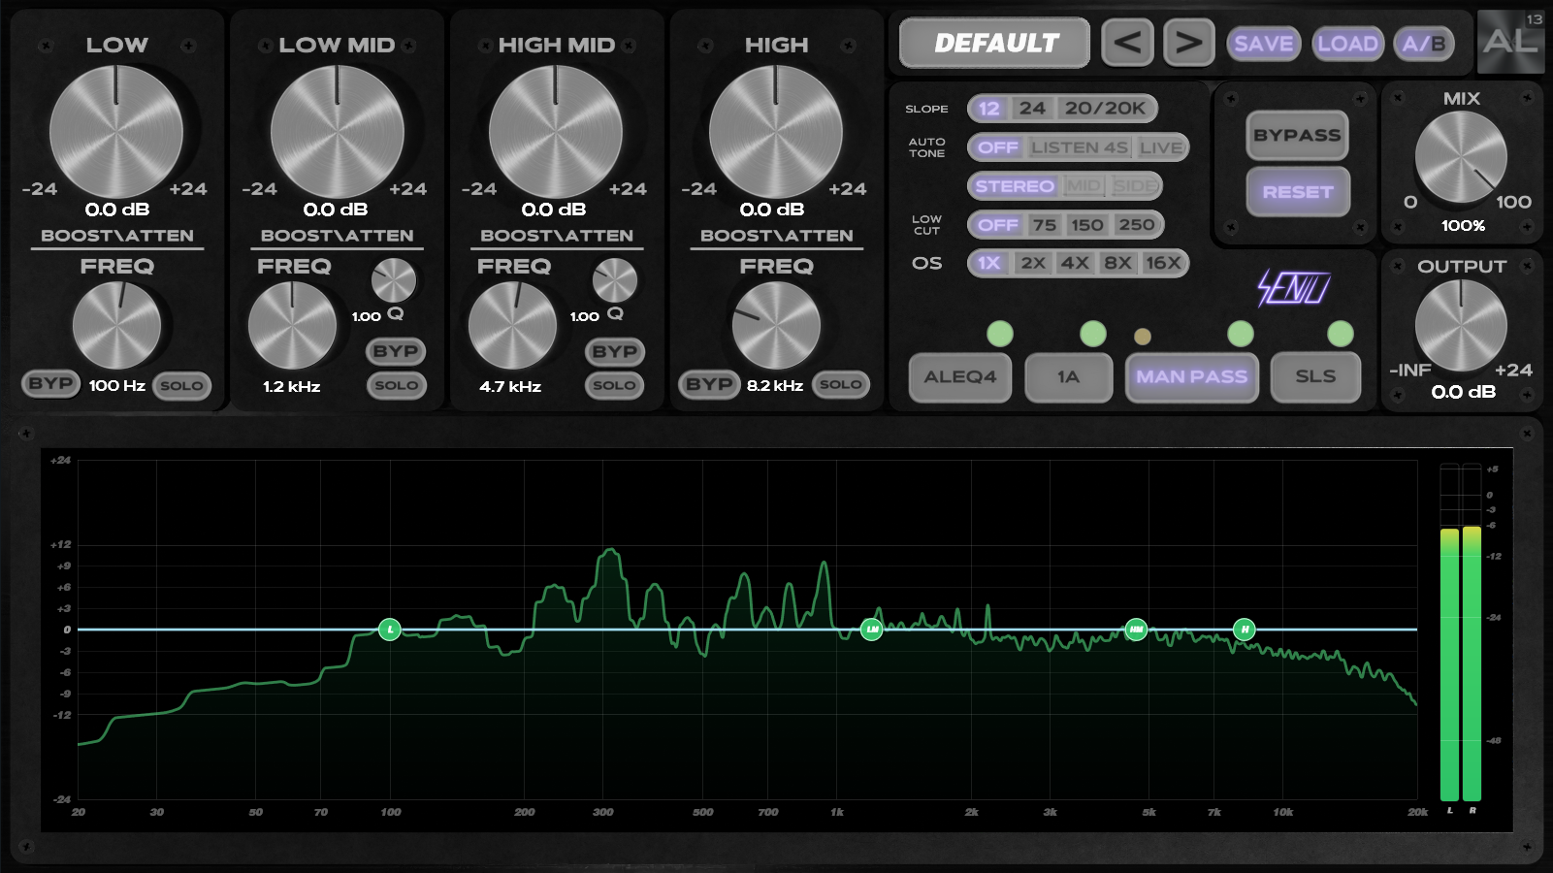The image size is (1553, 873).
Task: Solo the LOW MID band
Action: [x=396, y=385]
